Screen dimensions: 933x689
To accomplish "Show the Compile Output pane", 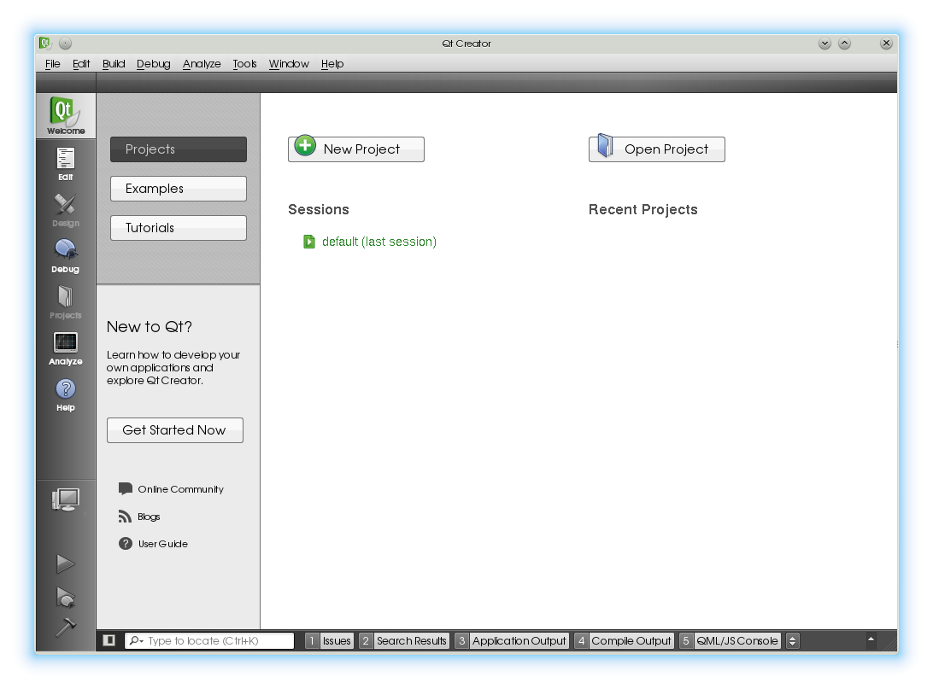I will [x=625, y=640].
